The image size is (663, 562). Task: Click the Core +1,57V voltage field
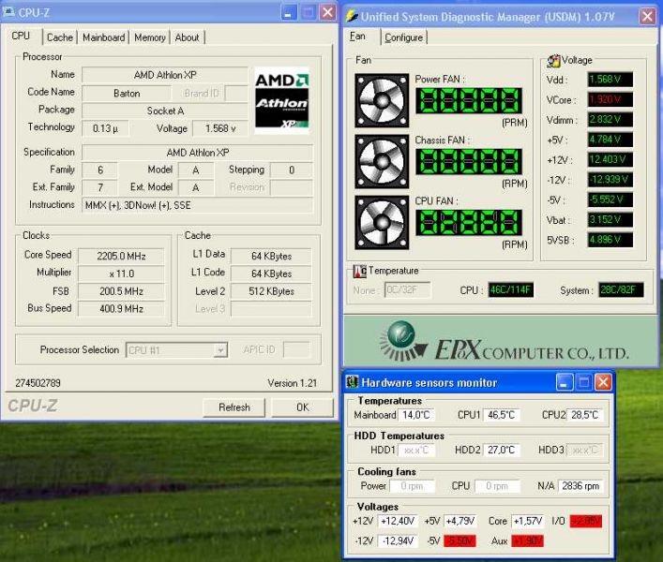coord(528,521)
